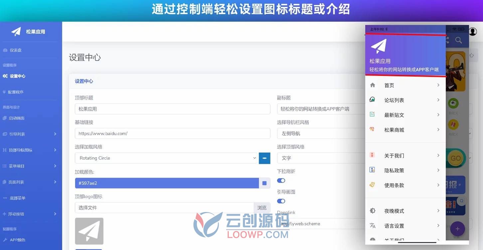This screenshot has width=483, height=250.
Task: Tap 使用条款 in phone drawer
Action: [394, 185]
